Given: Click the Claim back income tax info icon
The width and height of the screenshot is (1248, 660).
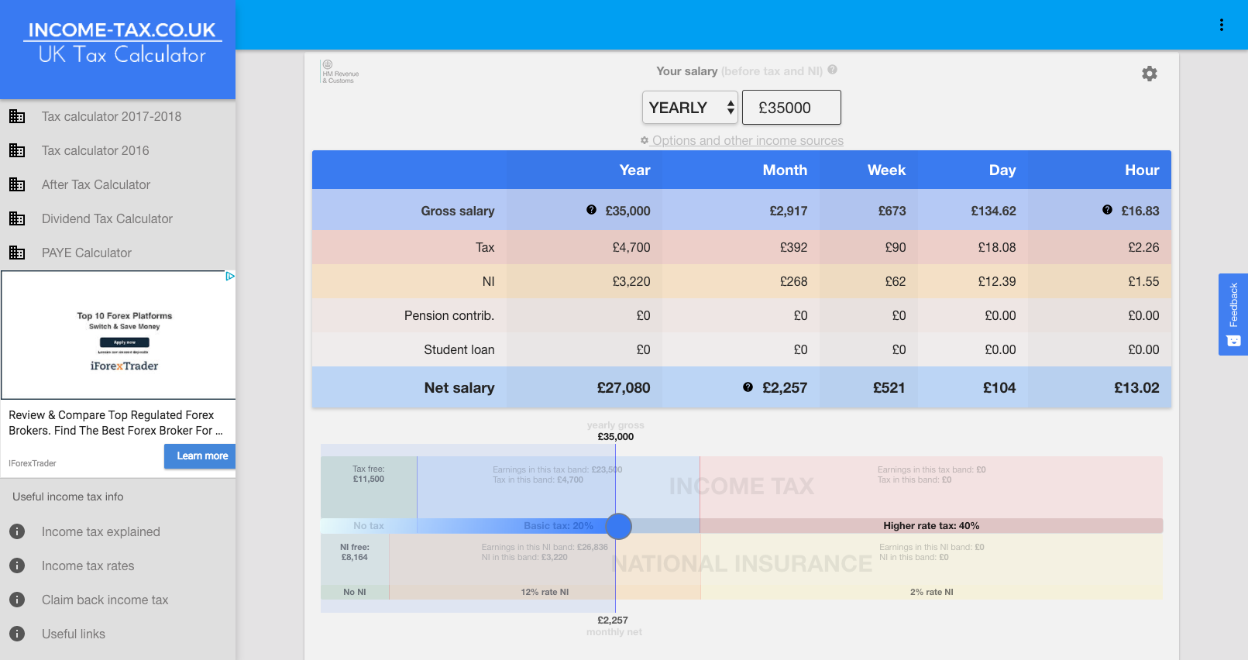Looking at the screenshot, I should tap(17, 600).
